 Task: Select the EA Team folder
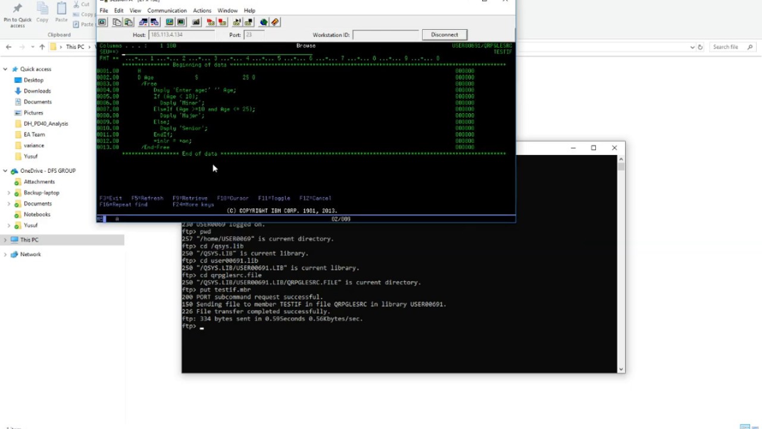tap(34, 135)
